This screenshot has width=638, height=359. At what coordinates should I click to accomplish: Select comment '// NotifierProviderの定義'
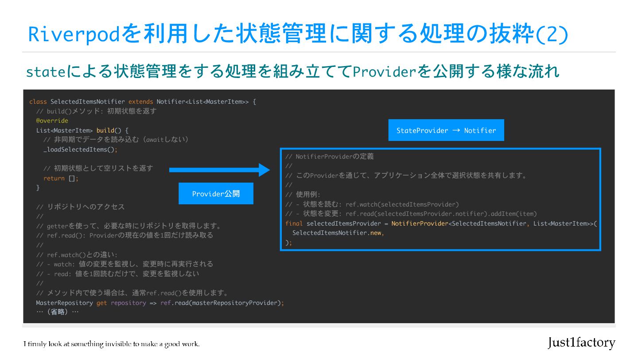pyautogui.click(x=330, y=156)
